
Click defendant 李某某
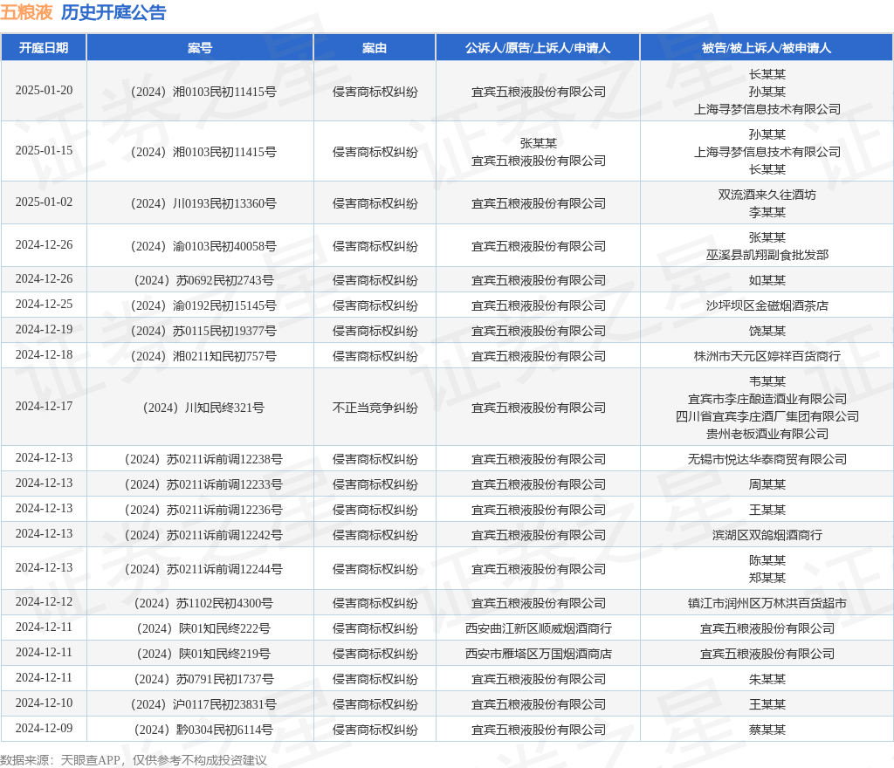pyautogui.click(x=767, y=212)
